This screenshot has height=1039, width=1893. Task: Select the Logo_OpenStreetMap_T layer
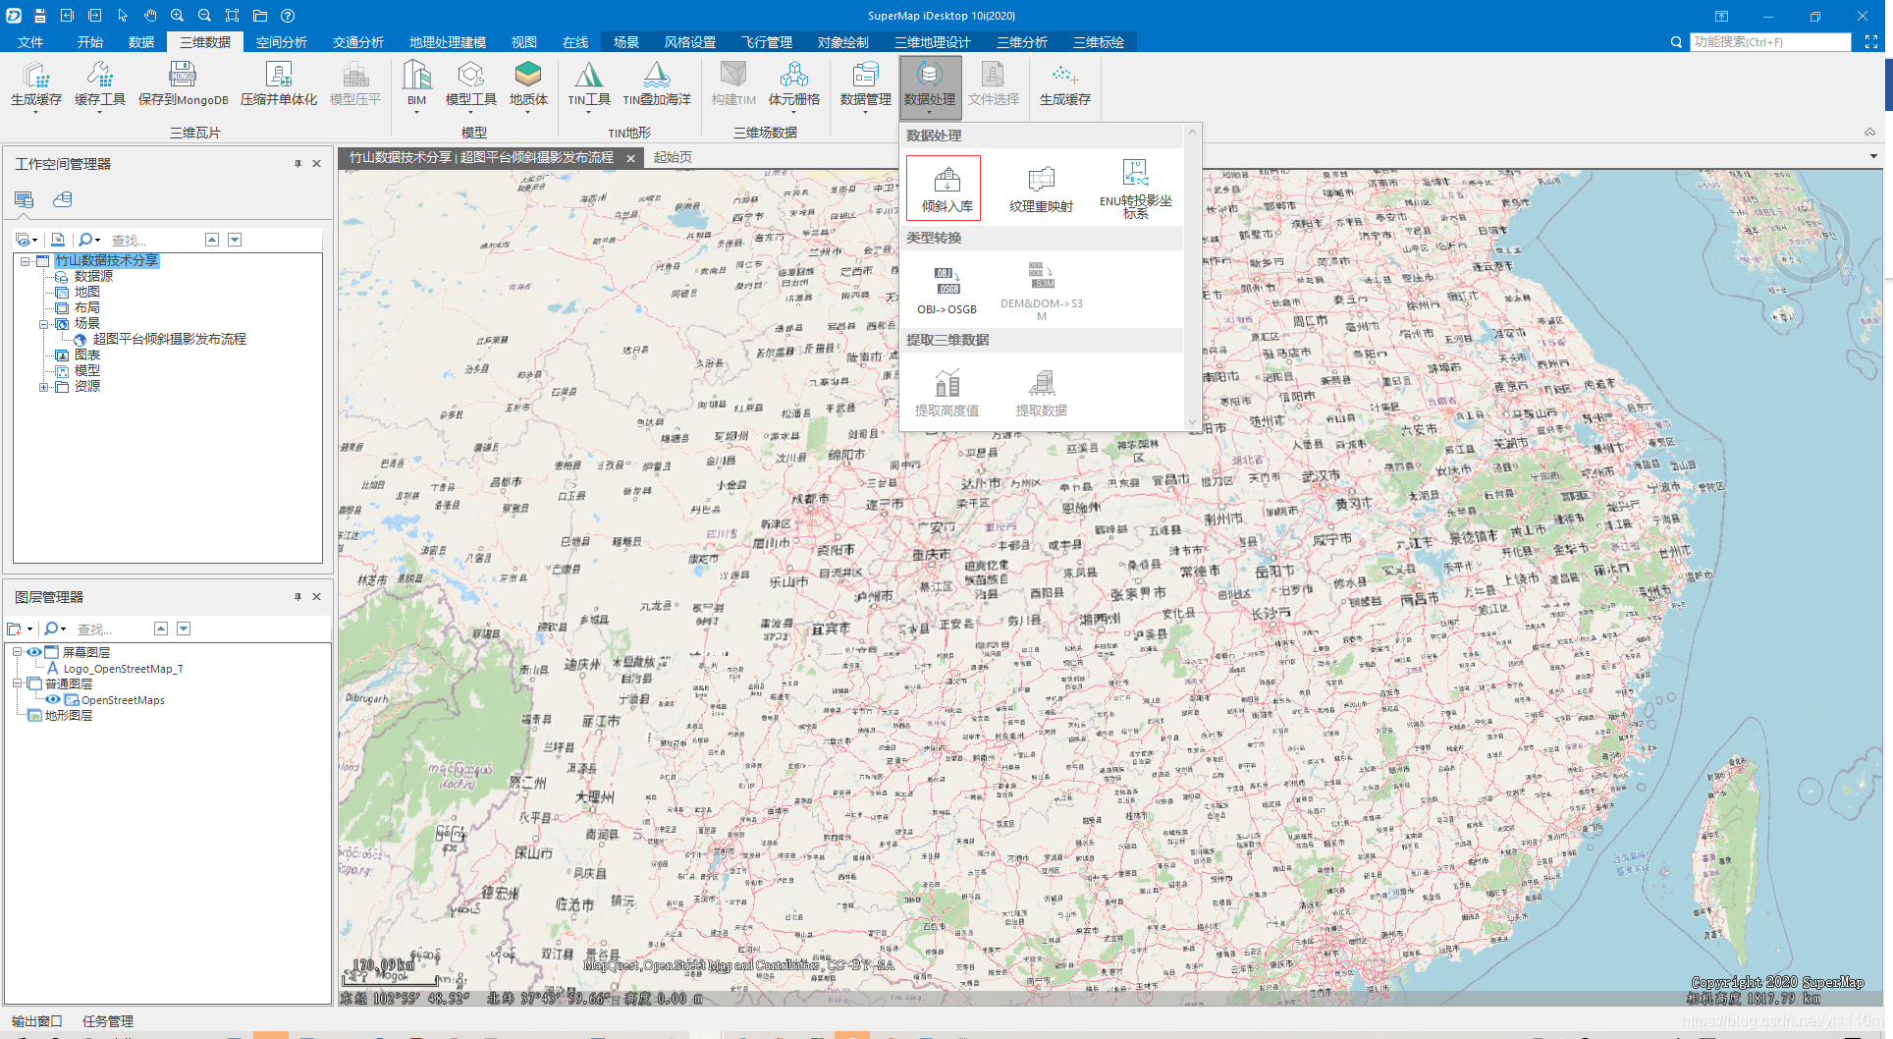[x=123, y=669]
